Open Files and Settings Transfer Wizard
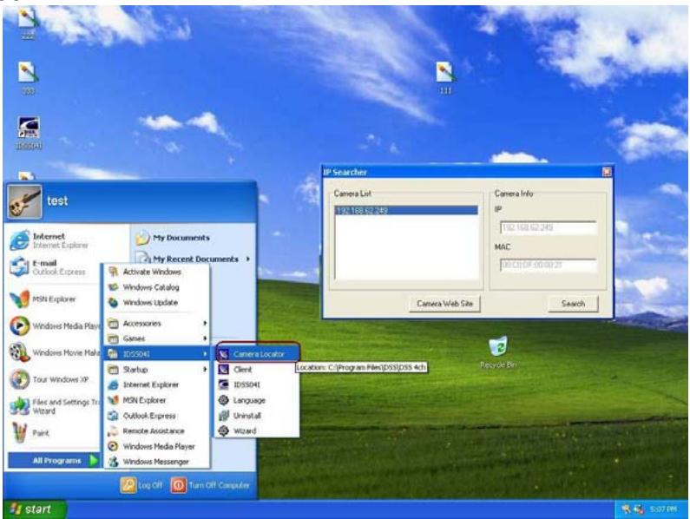Image resolution: width=690 pixels, height=519 pixels. (55, 406)
